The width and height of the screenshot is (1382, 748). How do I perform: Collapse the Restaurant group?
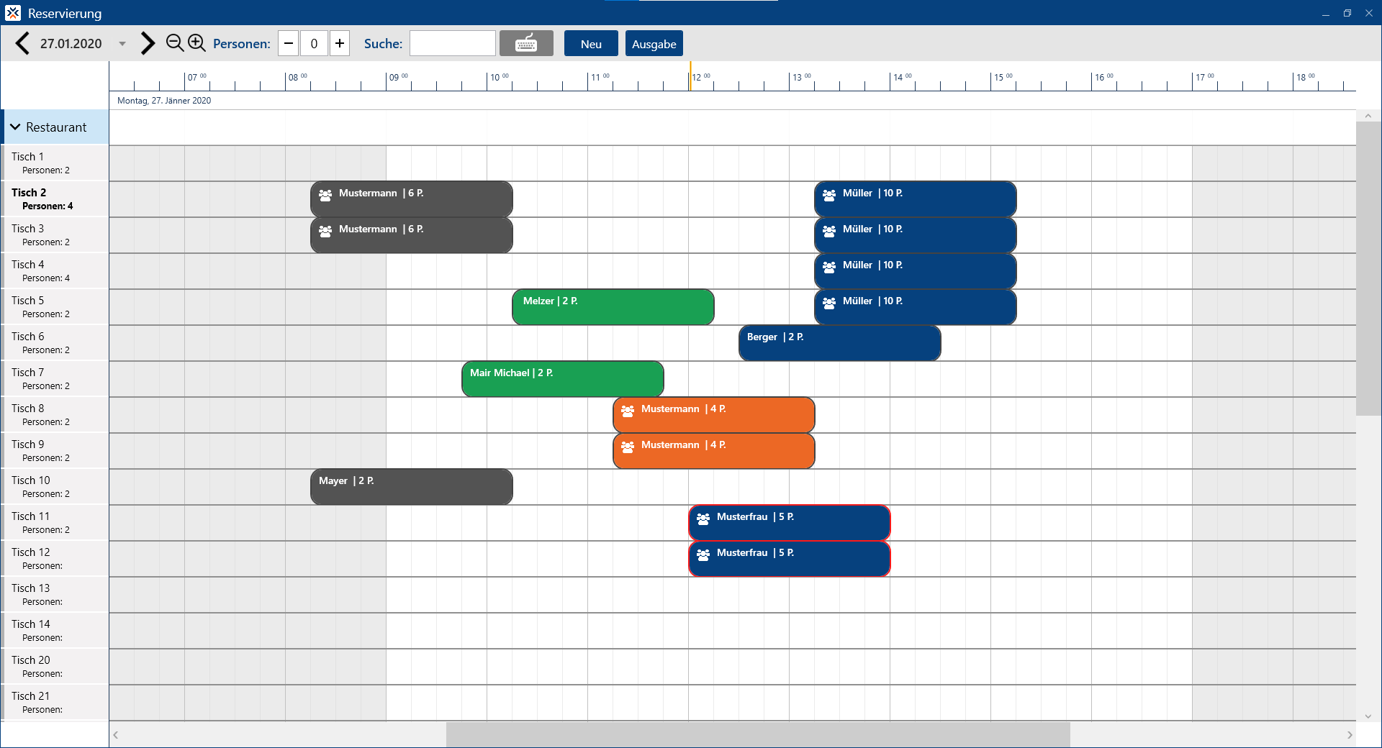(15, 127)
